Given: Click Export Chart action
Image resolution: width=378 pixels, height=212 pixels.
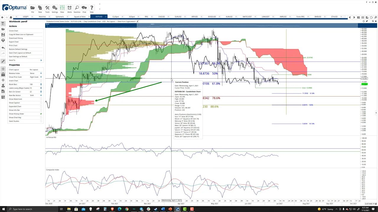Looking at the screenshot, I should [x=14, y=42].
